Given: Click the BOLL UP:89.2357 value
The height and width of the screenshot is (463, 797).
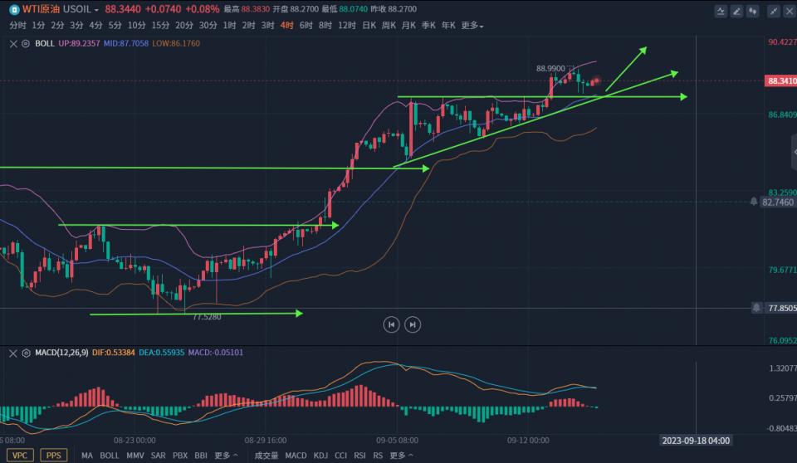Looking at the screenshot, I should (x=79, y=44).
